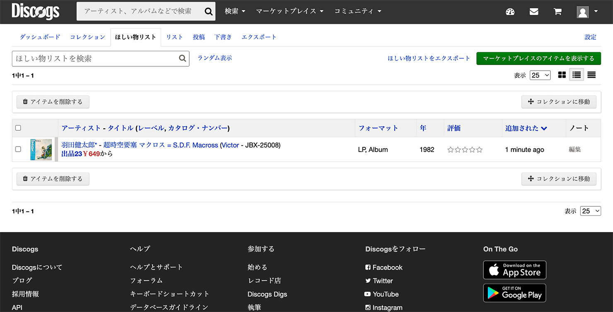Open the Macross album cover thumbnail
Viewport: 613px width, 312px height.
(41, 149)
